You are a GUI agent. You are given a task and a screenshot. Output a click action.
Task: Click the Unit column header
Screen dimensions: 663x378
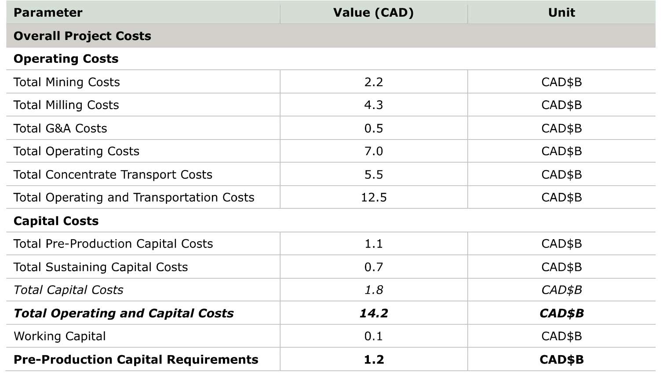(561, 13)
